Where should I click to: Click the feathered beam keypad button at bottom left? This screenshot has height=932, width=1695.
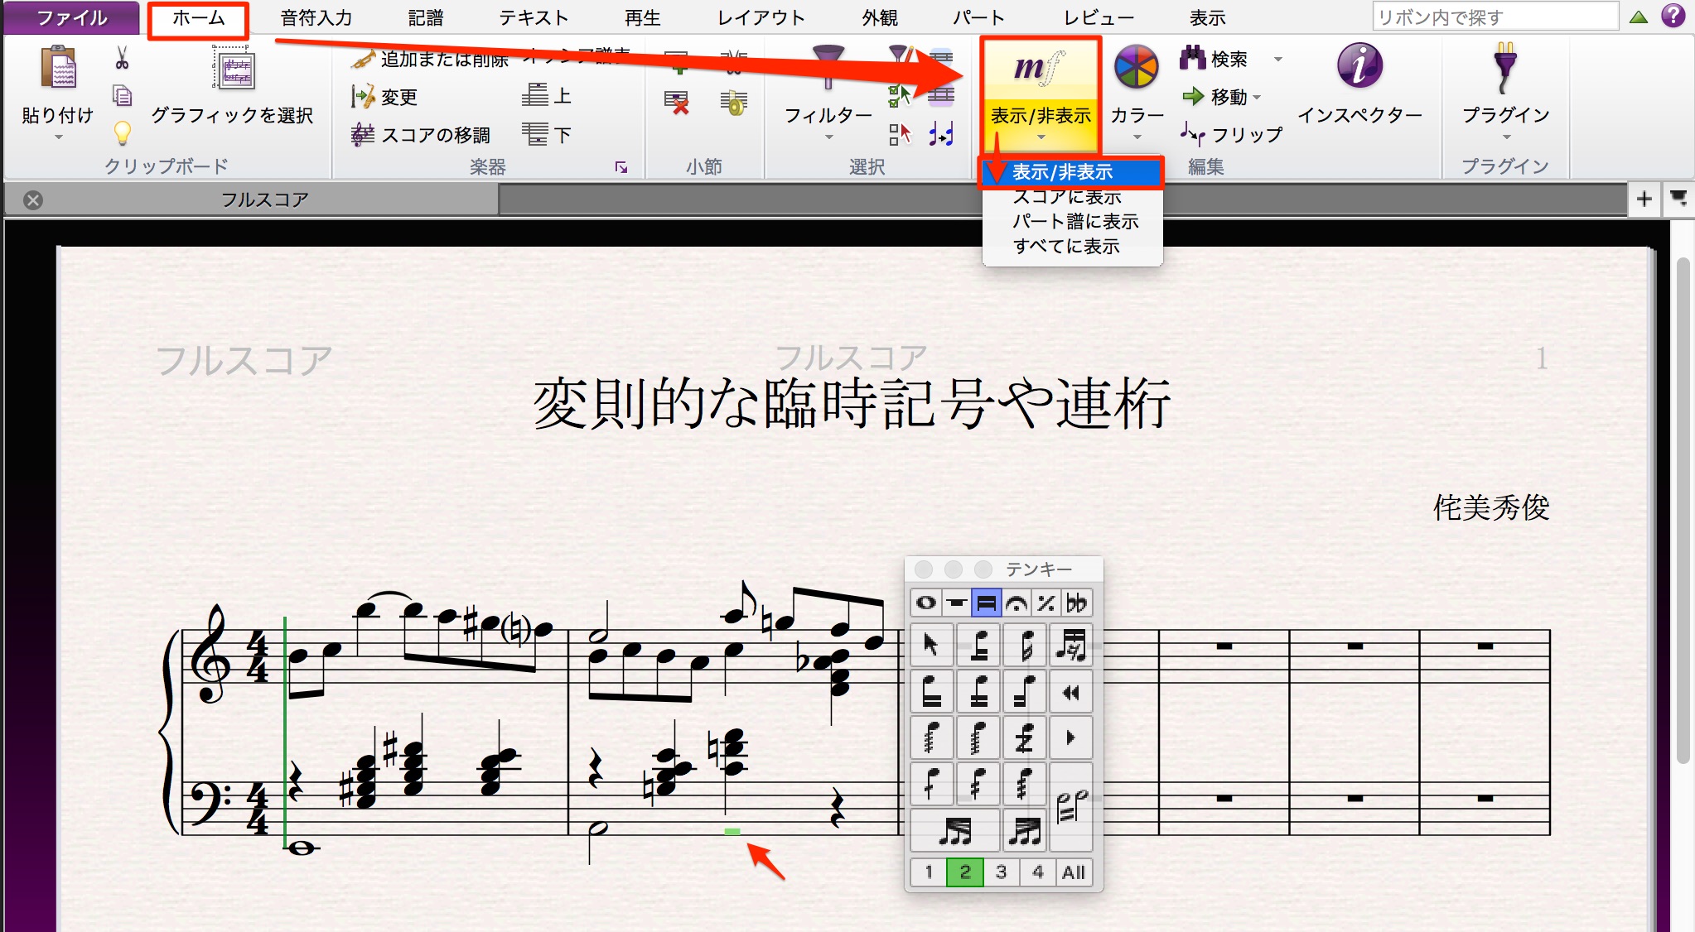click(954, 829)
